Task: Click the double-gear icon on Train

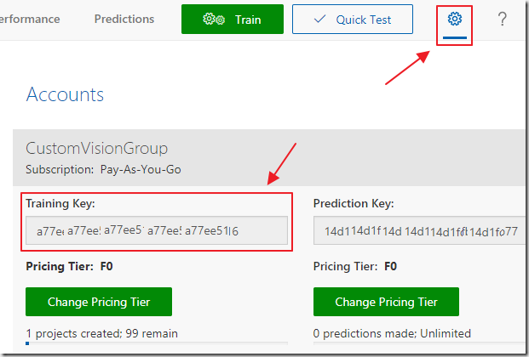Action: pos(214,20)
